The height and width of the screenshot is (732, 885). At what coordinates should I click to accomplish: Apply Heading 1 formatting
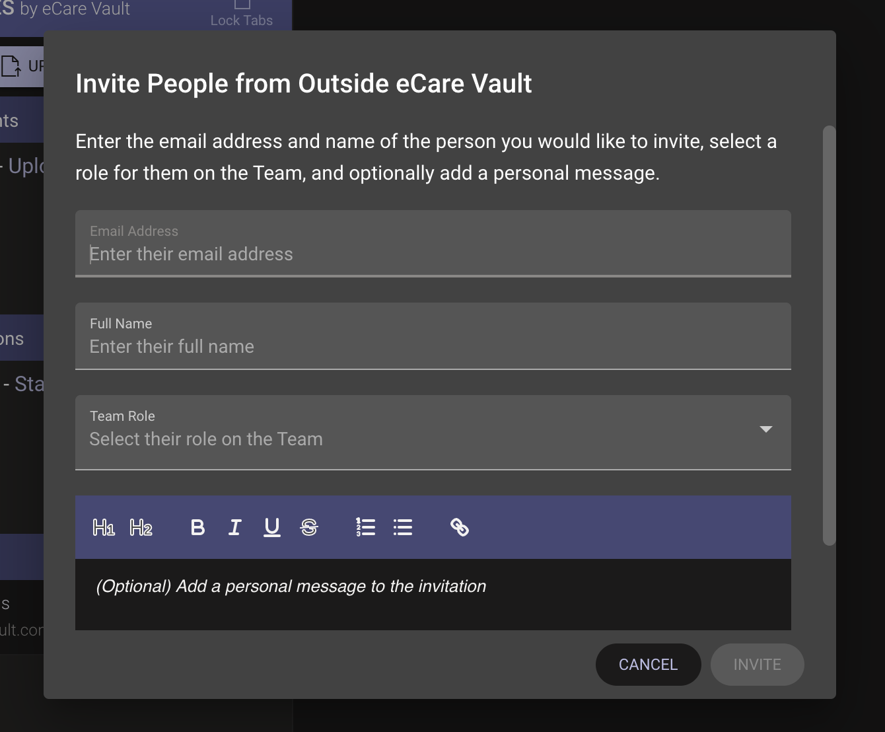[x=104, y=527]
